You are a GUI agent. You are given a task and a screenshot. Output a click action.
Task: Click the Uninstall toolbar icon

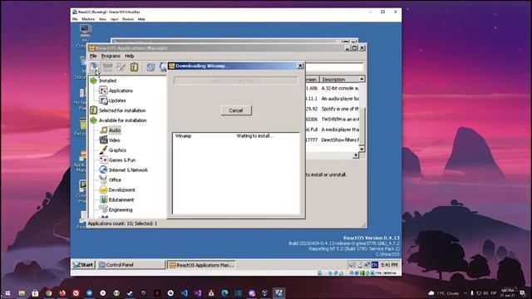(107, 66)
